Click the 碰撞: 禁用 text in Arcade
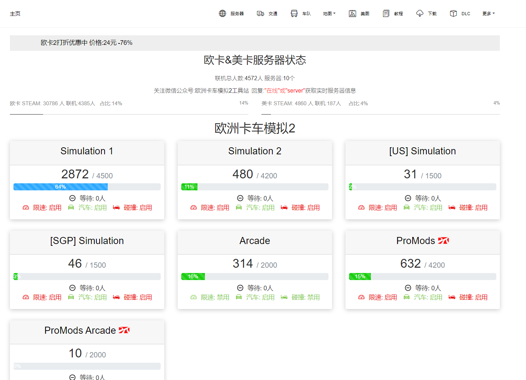 pos(306,297)
